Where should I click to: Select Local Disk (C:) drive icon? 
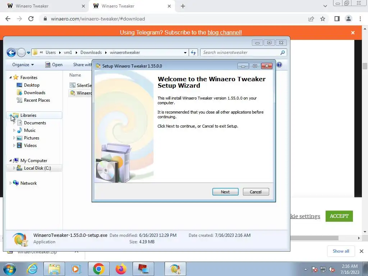pyautogui.click(x=19, y=168)
